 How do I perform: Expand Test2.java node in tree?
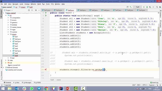(10, 39)
